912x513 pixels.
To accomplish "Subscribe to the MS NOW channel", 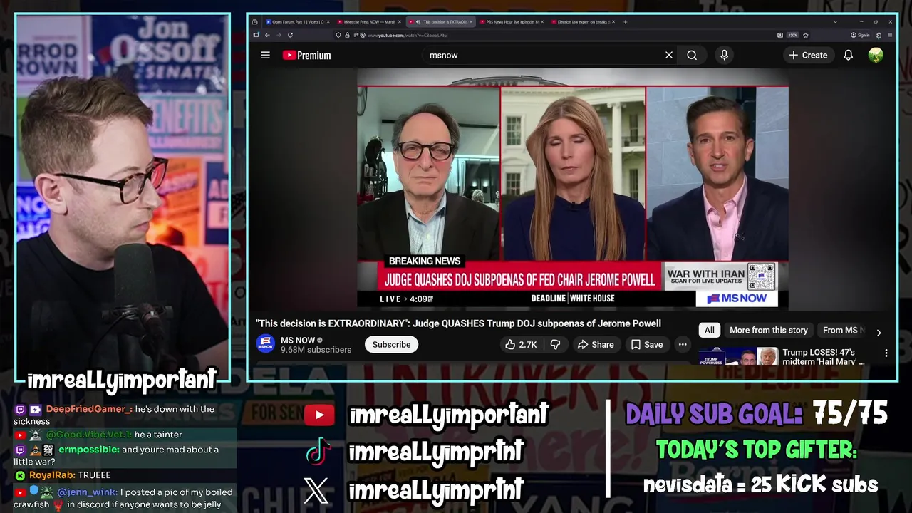I will 391,344.
